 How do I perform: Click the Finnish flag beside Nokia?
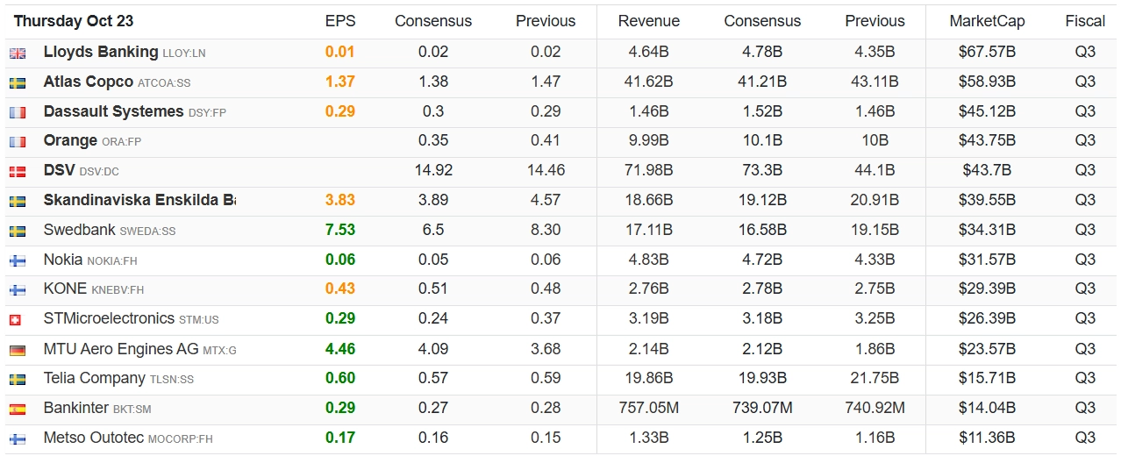pos(18,260)
